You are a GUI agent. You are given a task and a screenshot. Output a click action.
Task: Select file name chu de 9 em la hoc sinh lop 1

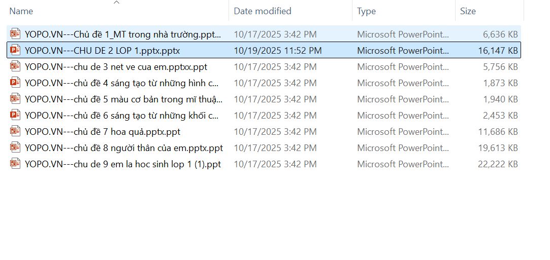[x=122, y=164]
